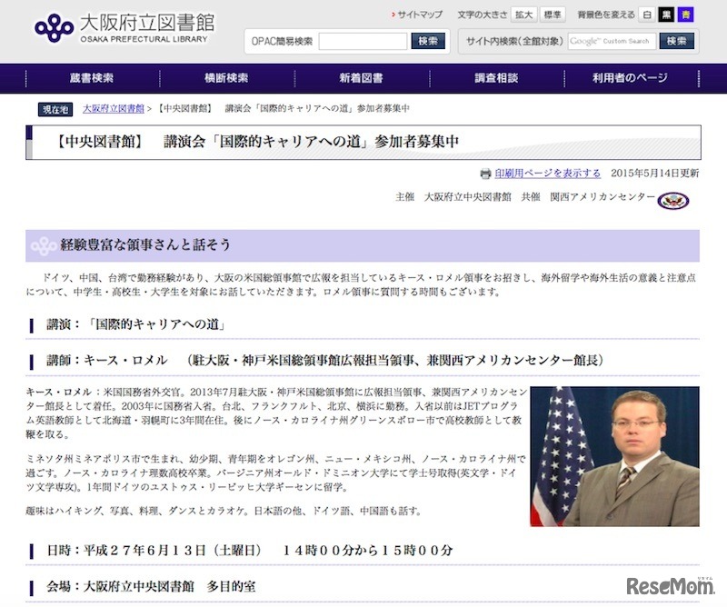Go to 新着図書 in navigation bar

tap(363, 78)
